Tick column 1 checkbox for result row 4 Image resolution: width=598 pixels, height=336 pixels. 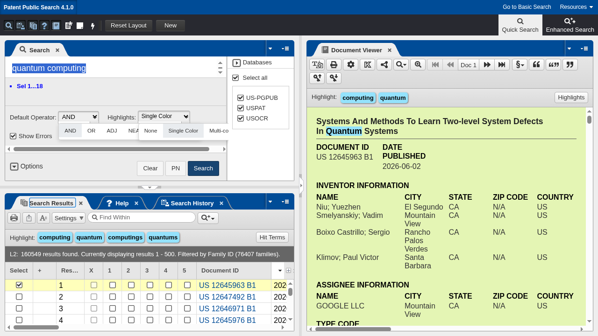point(113,320)
